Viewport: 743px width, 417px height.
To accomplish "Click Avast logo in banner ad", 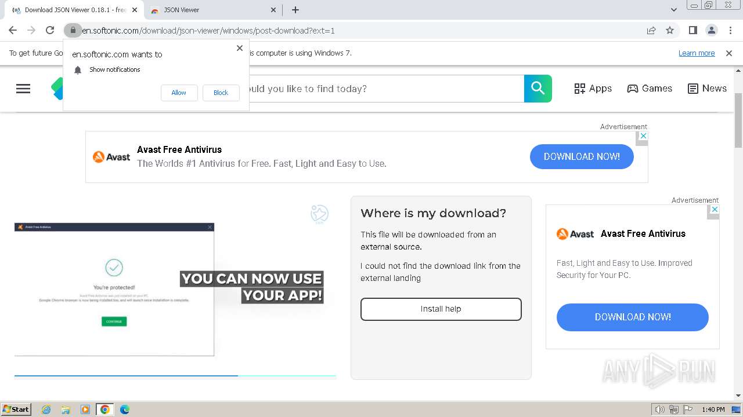I will [x=111, y=156].
